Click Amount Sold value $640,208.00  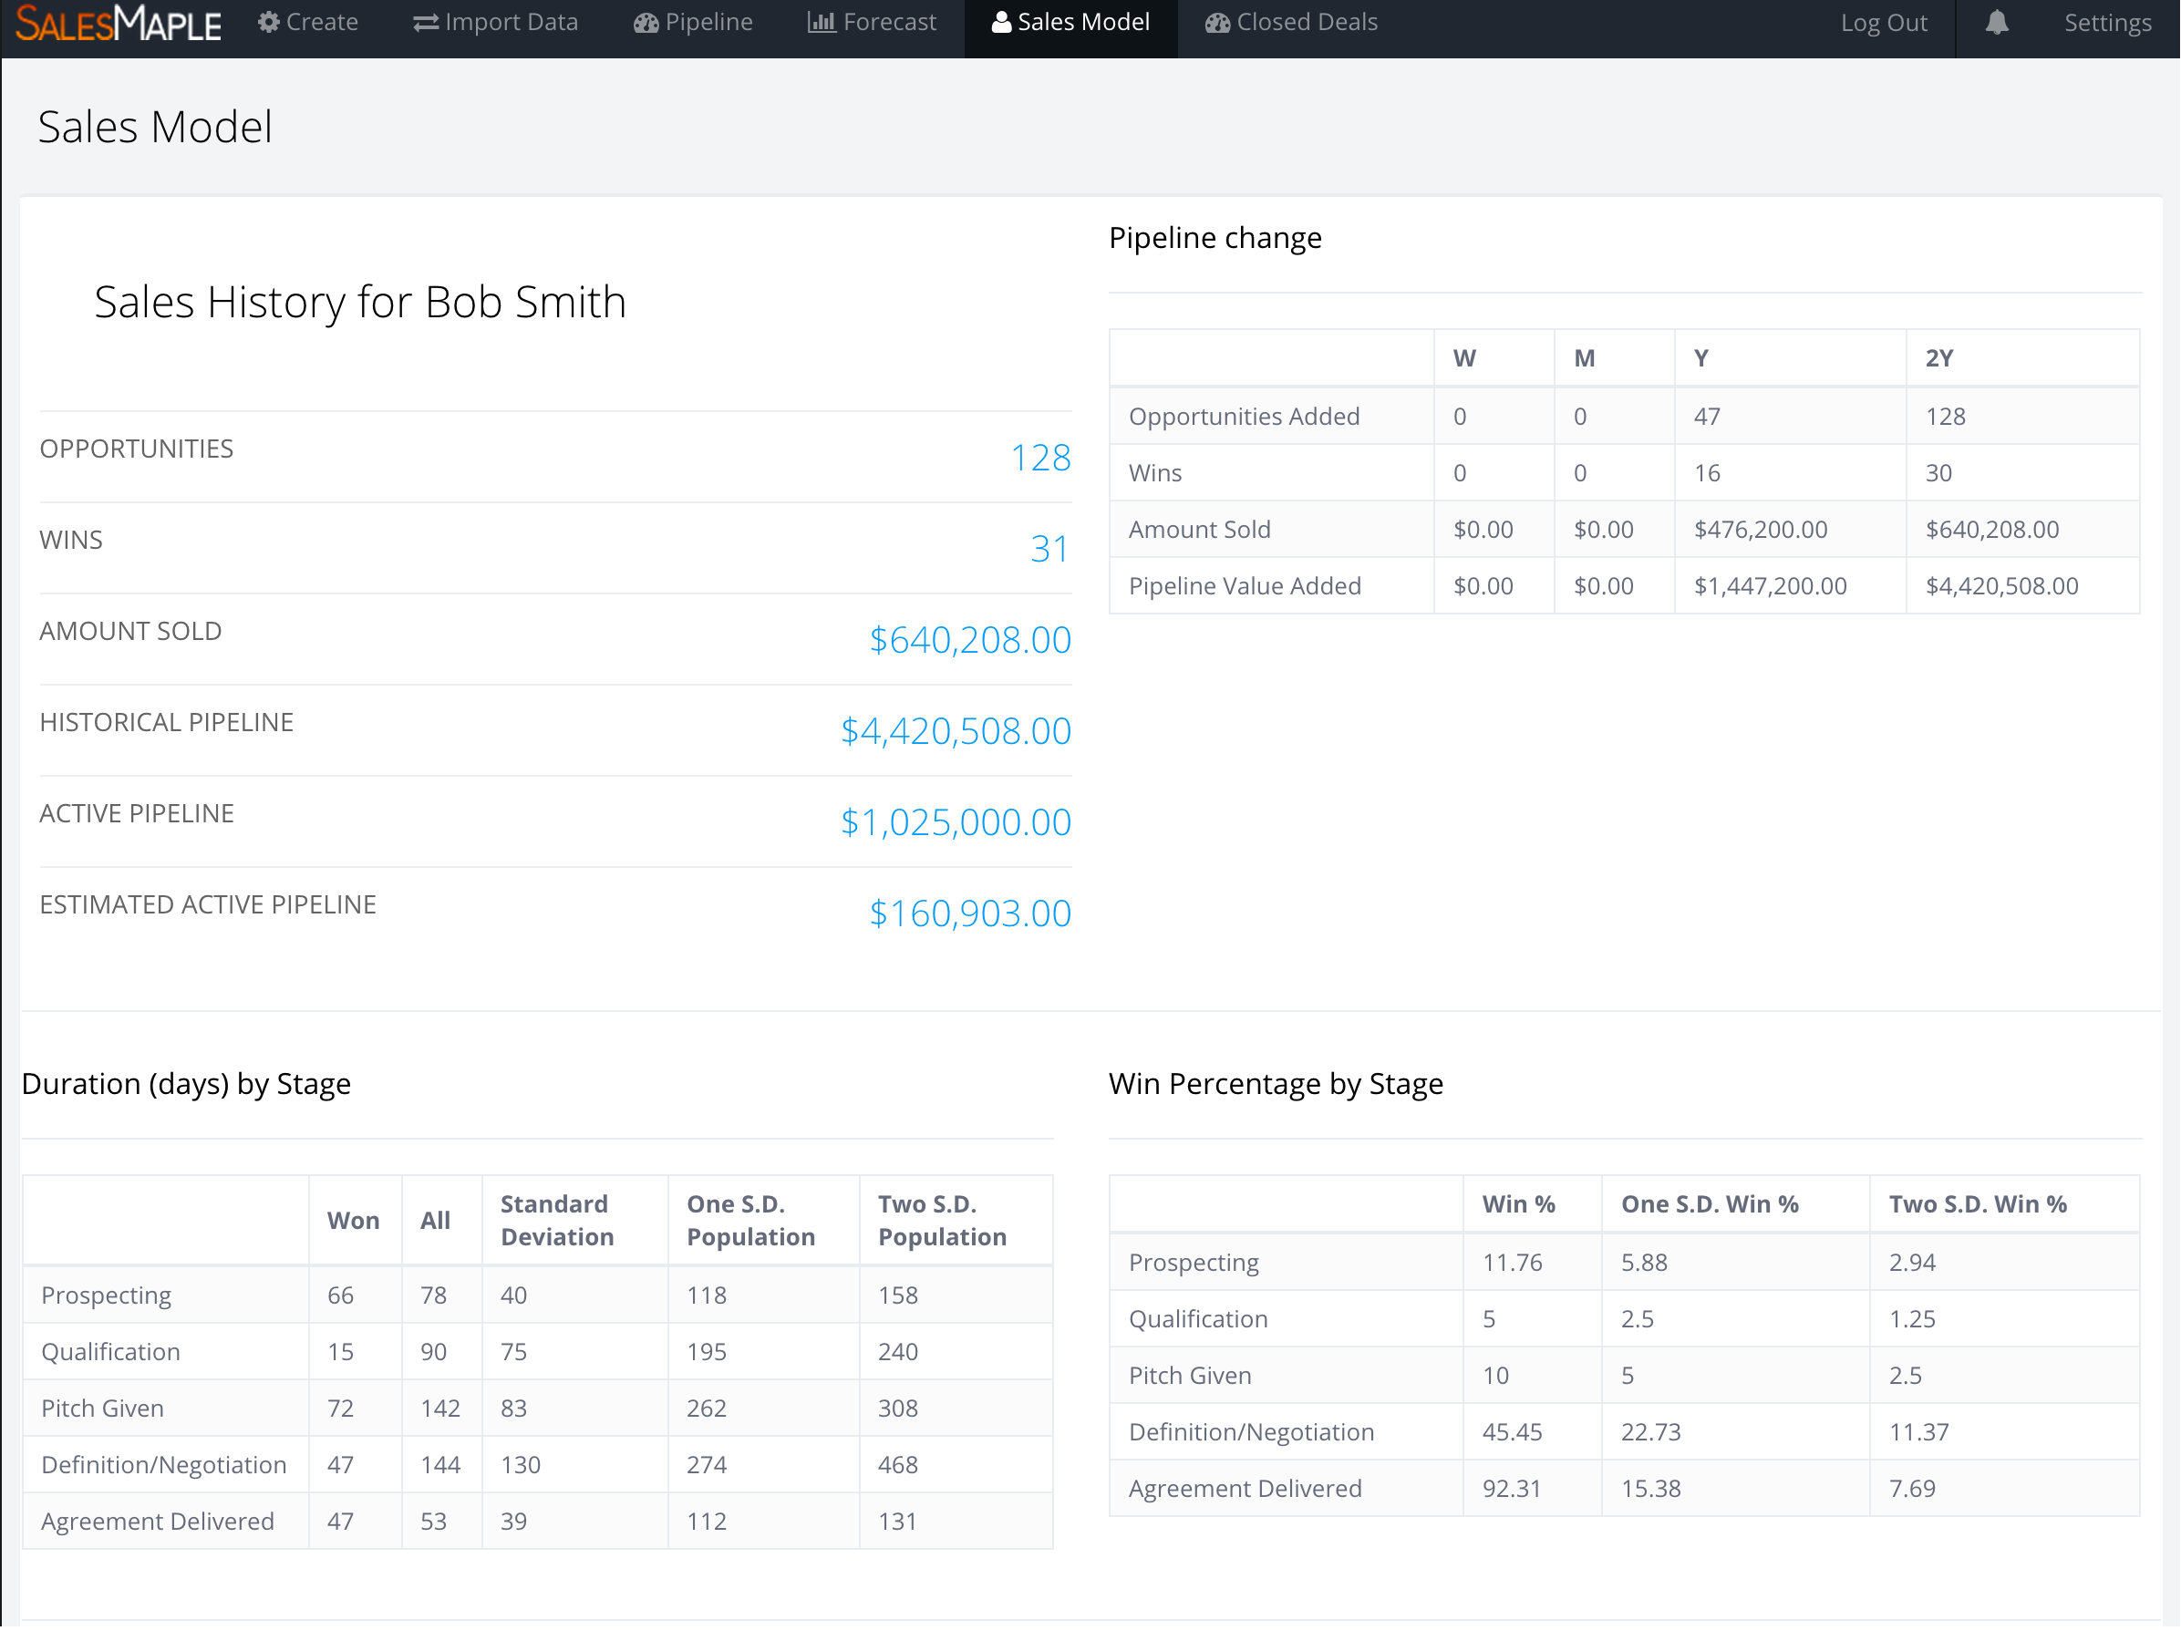969,640
